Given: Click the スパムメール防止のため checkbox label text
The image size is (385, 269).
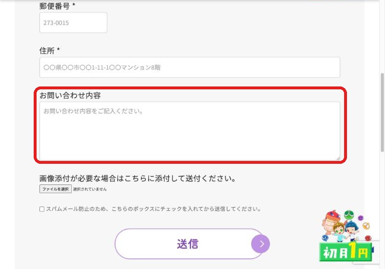Looking at the screenshot, I should (153, 209).
